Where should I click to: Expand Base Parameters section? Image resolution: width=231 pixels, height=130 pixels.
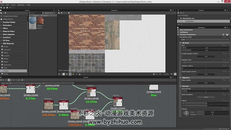point(178,30)
